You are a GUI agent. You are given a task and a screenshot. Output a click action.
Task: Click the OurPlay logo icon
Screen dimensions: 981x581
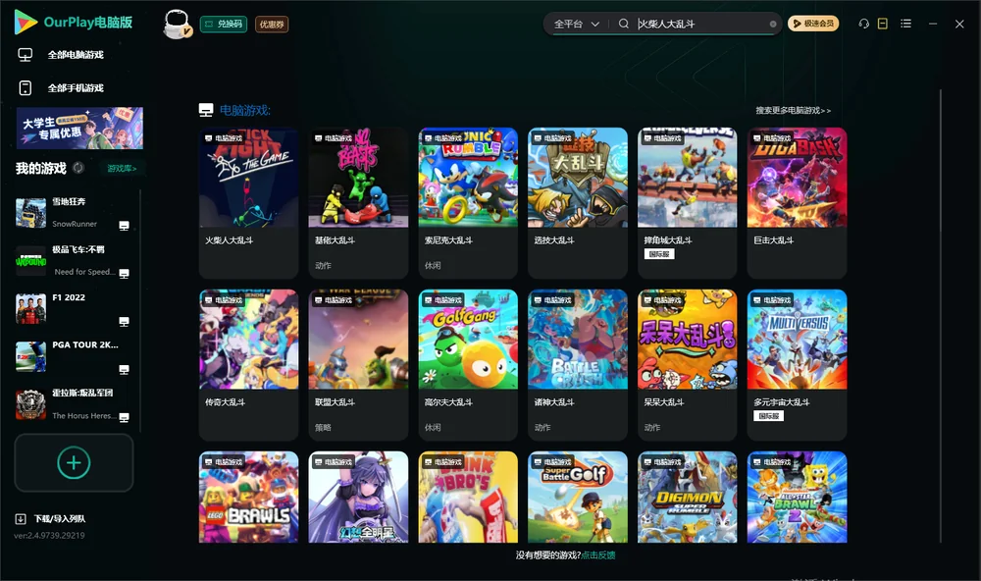coord(26,22)
